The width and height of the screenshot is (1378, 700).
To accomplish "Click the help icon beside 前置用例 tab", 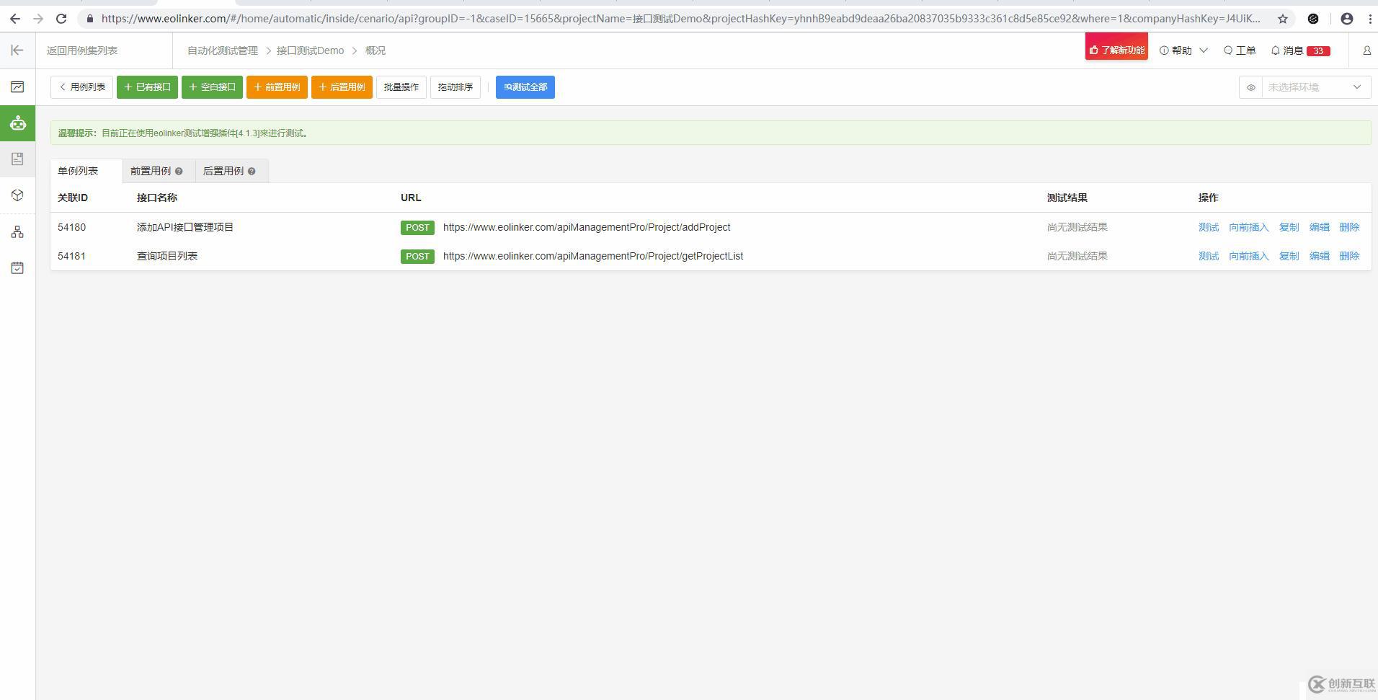I will [x=179, y=172].
